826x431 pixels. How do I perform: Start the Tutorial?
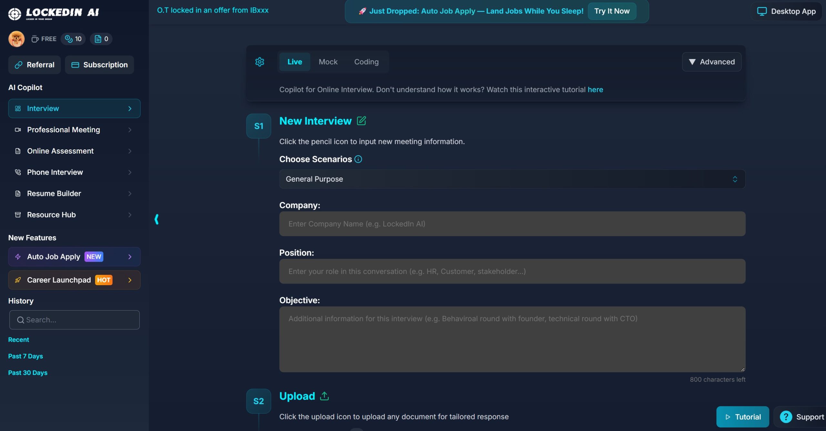(x=743, y=417)
